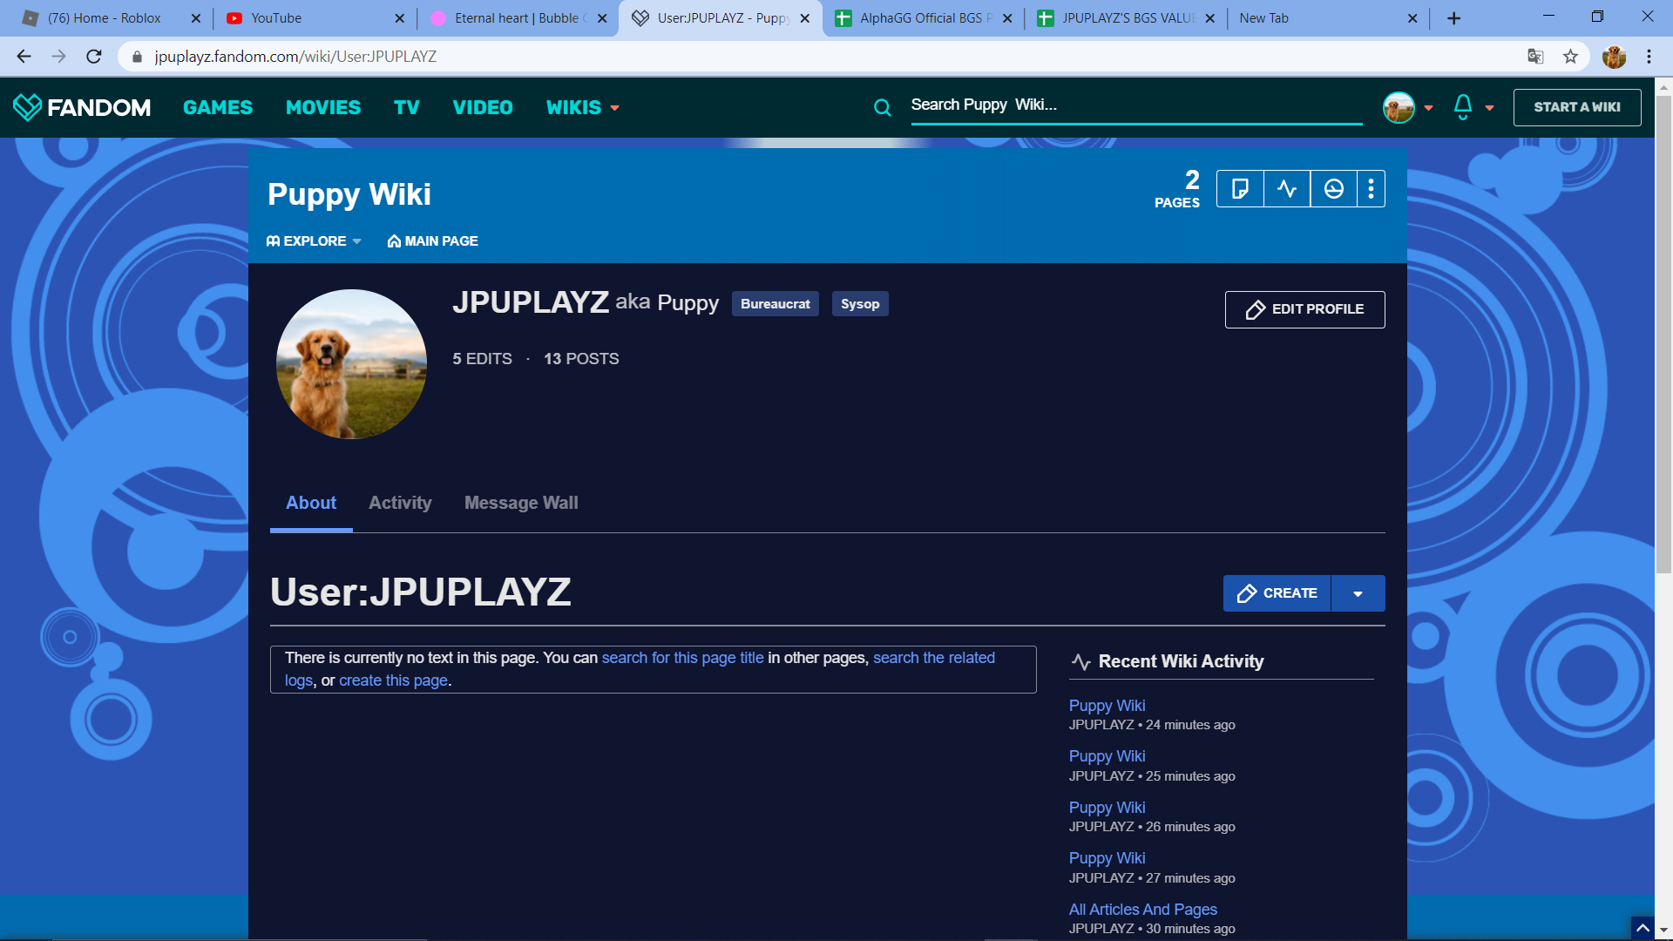Open the add new page icon
The height and width of the screenshot is (941, 1673).
(1240, 189)
